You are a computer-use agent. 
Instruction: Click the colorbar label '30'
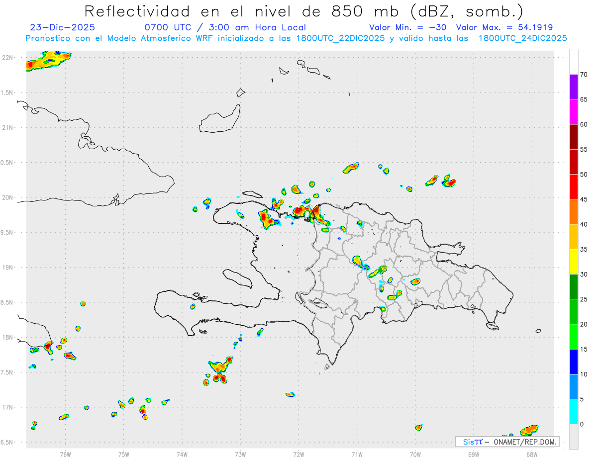(x=584, y=275)
